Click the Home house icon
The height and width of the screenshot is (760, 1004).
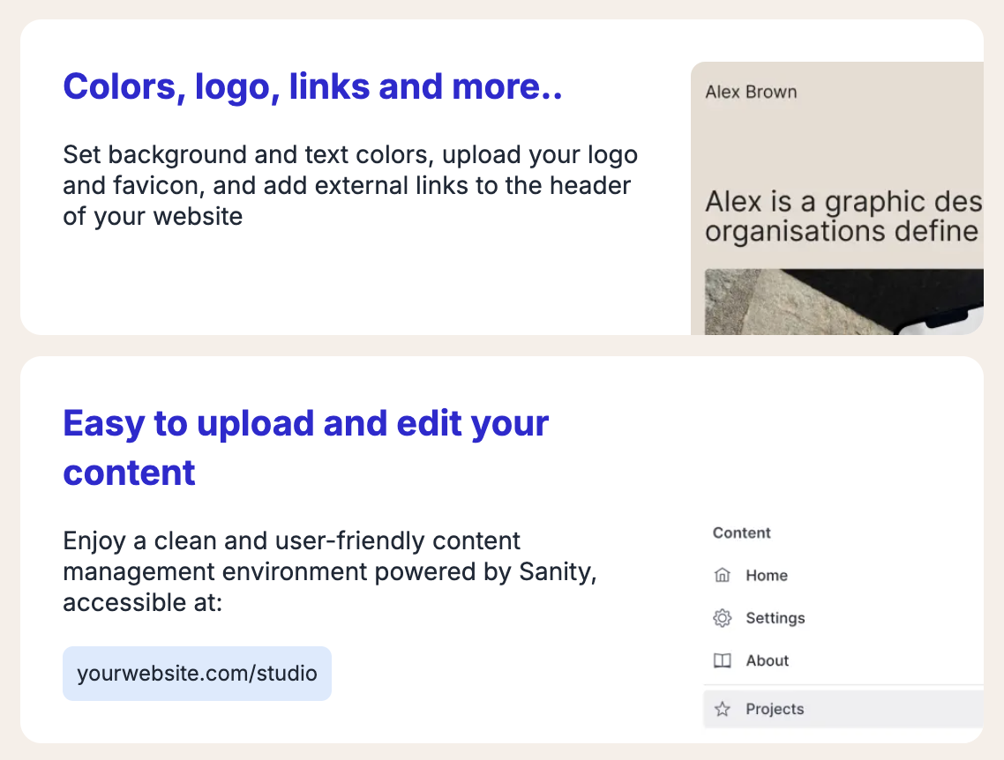722,576
